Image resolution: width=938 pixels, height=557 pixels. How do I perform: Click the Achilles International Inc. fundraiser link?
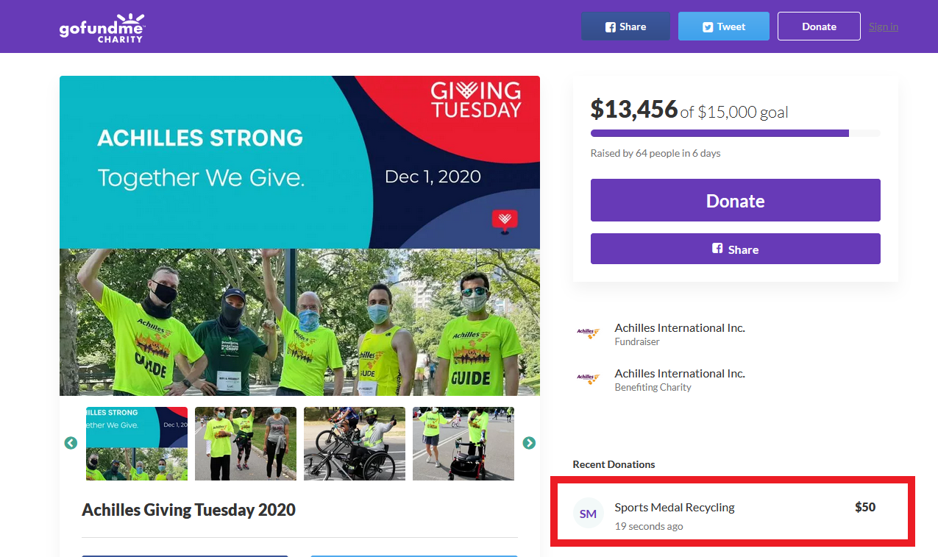(x=678, y=327)
